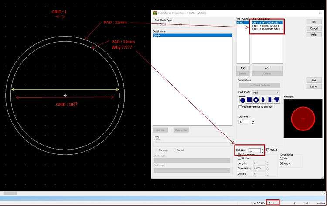Toggle the Plated checkbox
Viewport: 327px width, 206px height.
coord(268,150)
